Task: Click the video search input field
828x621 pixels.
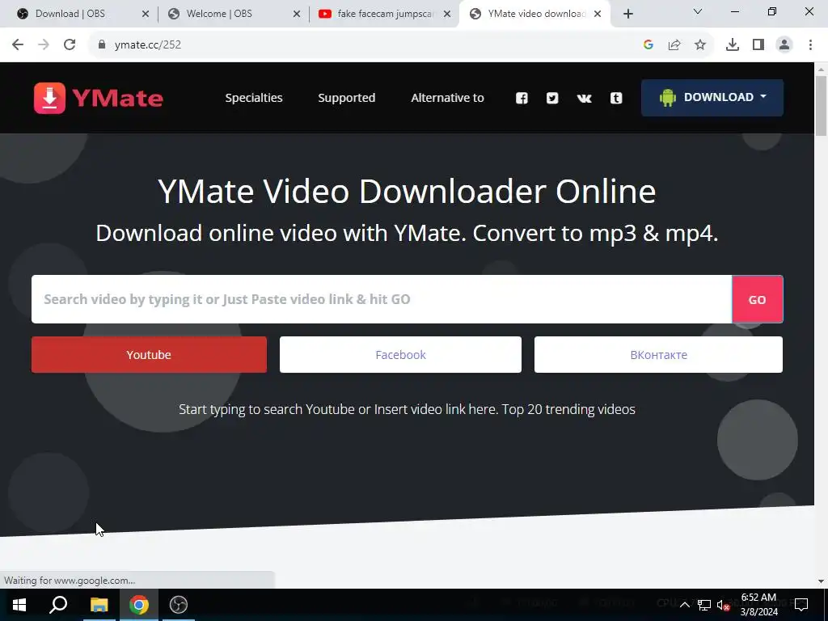Action: 382,299
